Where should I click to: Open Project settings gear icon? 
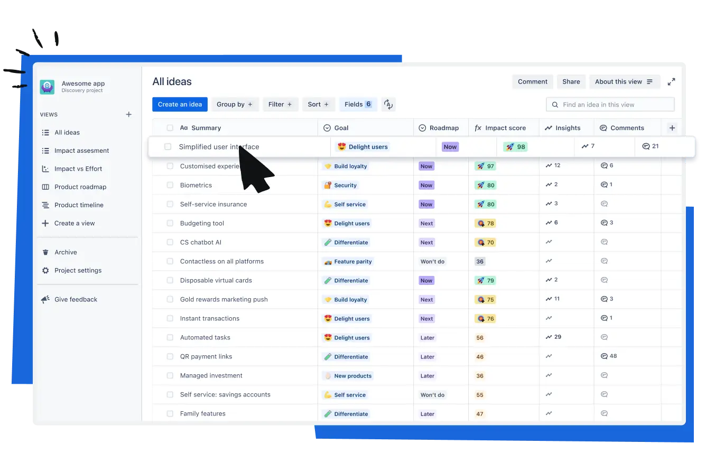coord(45,271)
